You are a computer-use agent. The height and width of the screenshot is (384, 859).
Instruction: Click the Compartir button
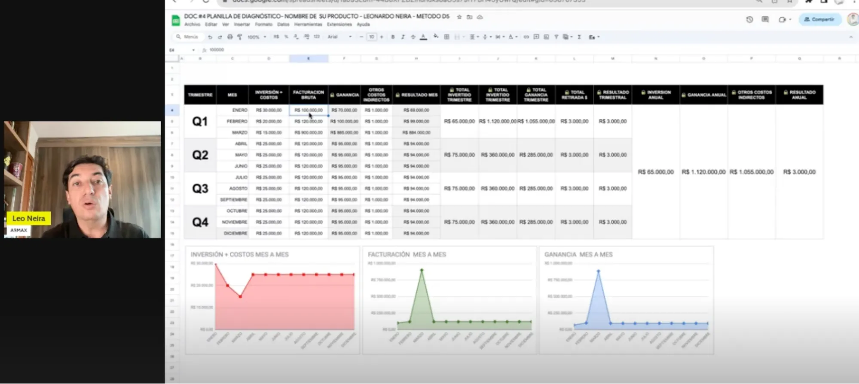(x=819, y=19)
